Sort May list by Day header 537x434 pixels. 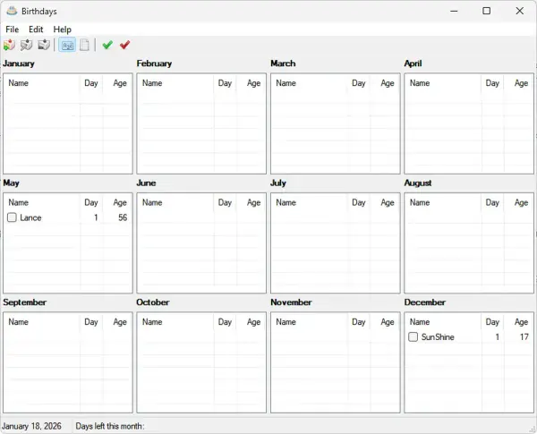click(91, 203)
